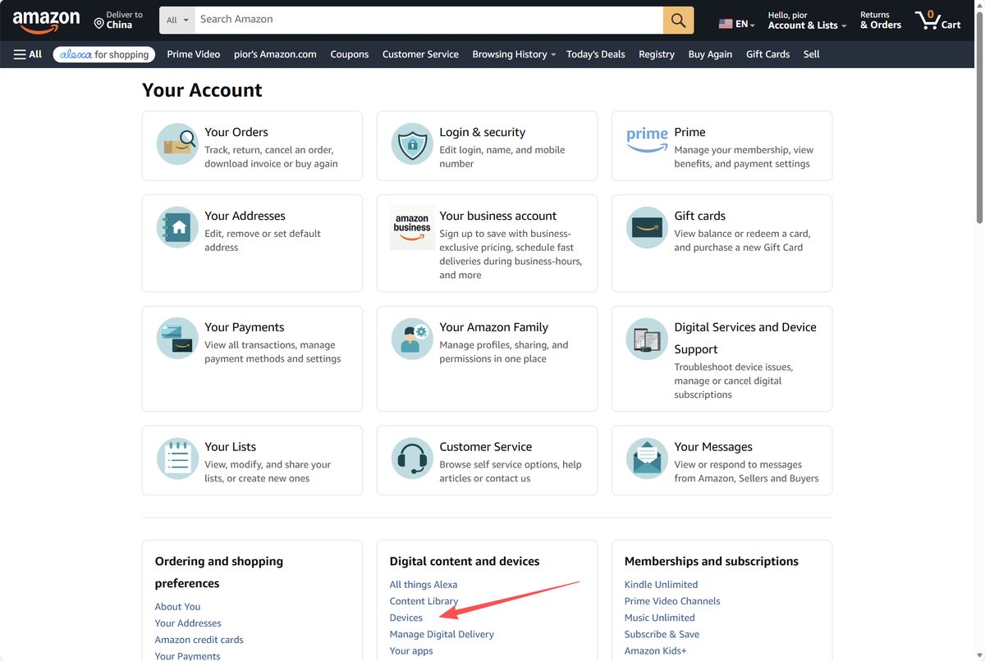Open the Manage Digital Delivery link
This screenshot has width=985, height=661.
442,634
